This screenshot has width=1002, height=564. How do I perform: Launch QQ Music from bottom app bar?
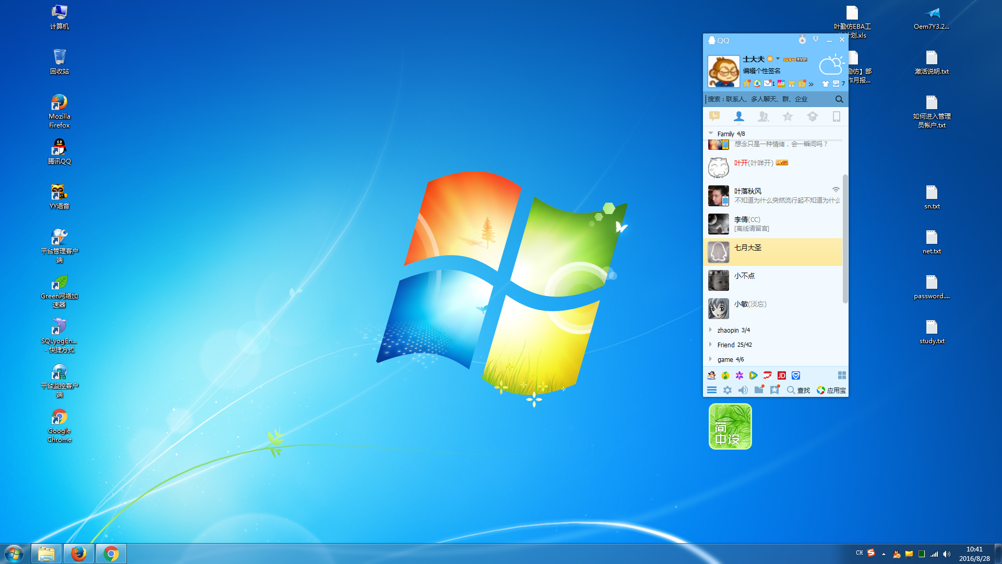(x=725, y=375)
